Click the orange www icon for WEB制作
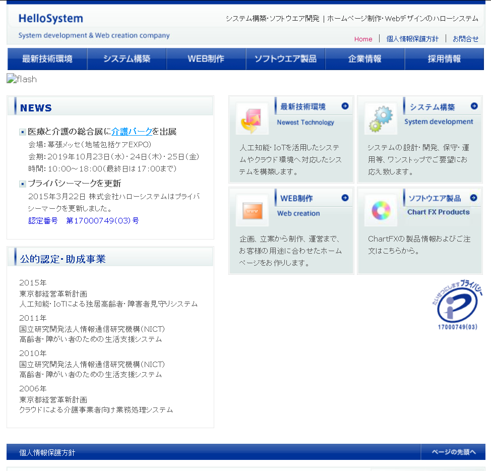 (252, 210)
